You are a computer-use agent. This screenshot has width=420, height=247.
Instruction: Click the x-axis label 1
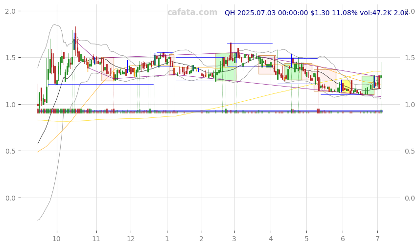(x=167, y=239)
